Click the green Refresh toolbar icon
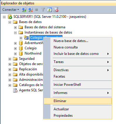The height and width of the screenshot is (124, 116). pyautogui.click(x=50, y=10)
